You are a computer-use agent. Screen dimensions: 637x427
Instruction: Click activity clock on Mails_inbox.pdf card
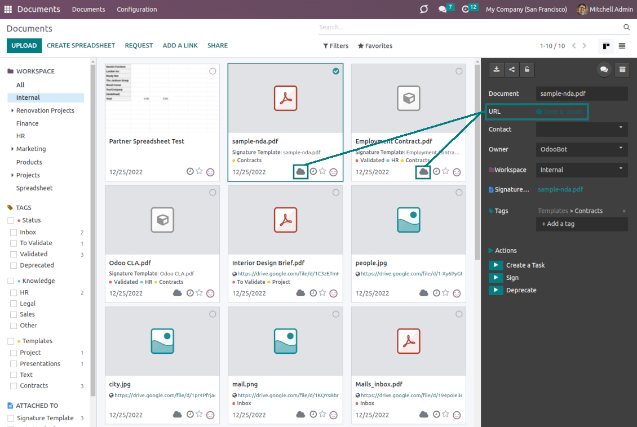coord(436,414)
